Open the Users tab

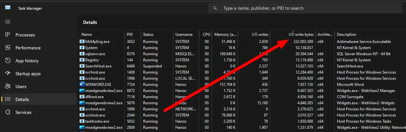39,86
